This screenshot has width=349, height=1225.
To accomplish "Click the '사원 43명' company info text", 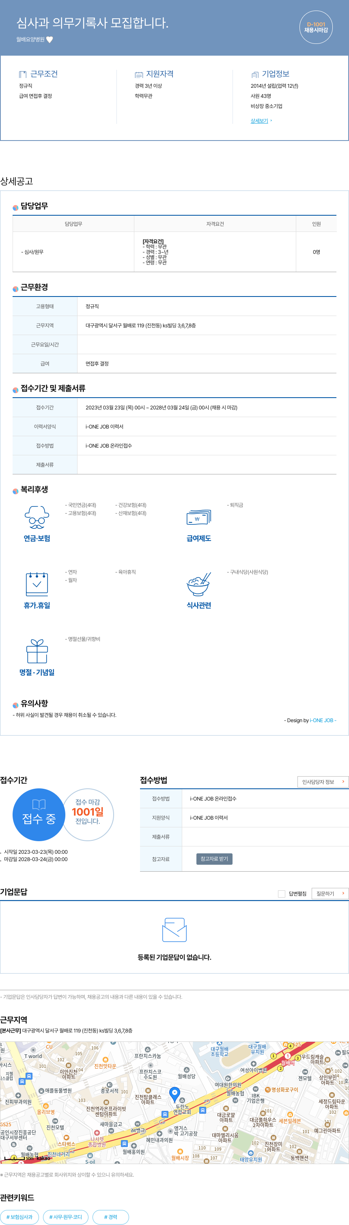I will (x=261, y=96).
